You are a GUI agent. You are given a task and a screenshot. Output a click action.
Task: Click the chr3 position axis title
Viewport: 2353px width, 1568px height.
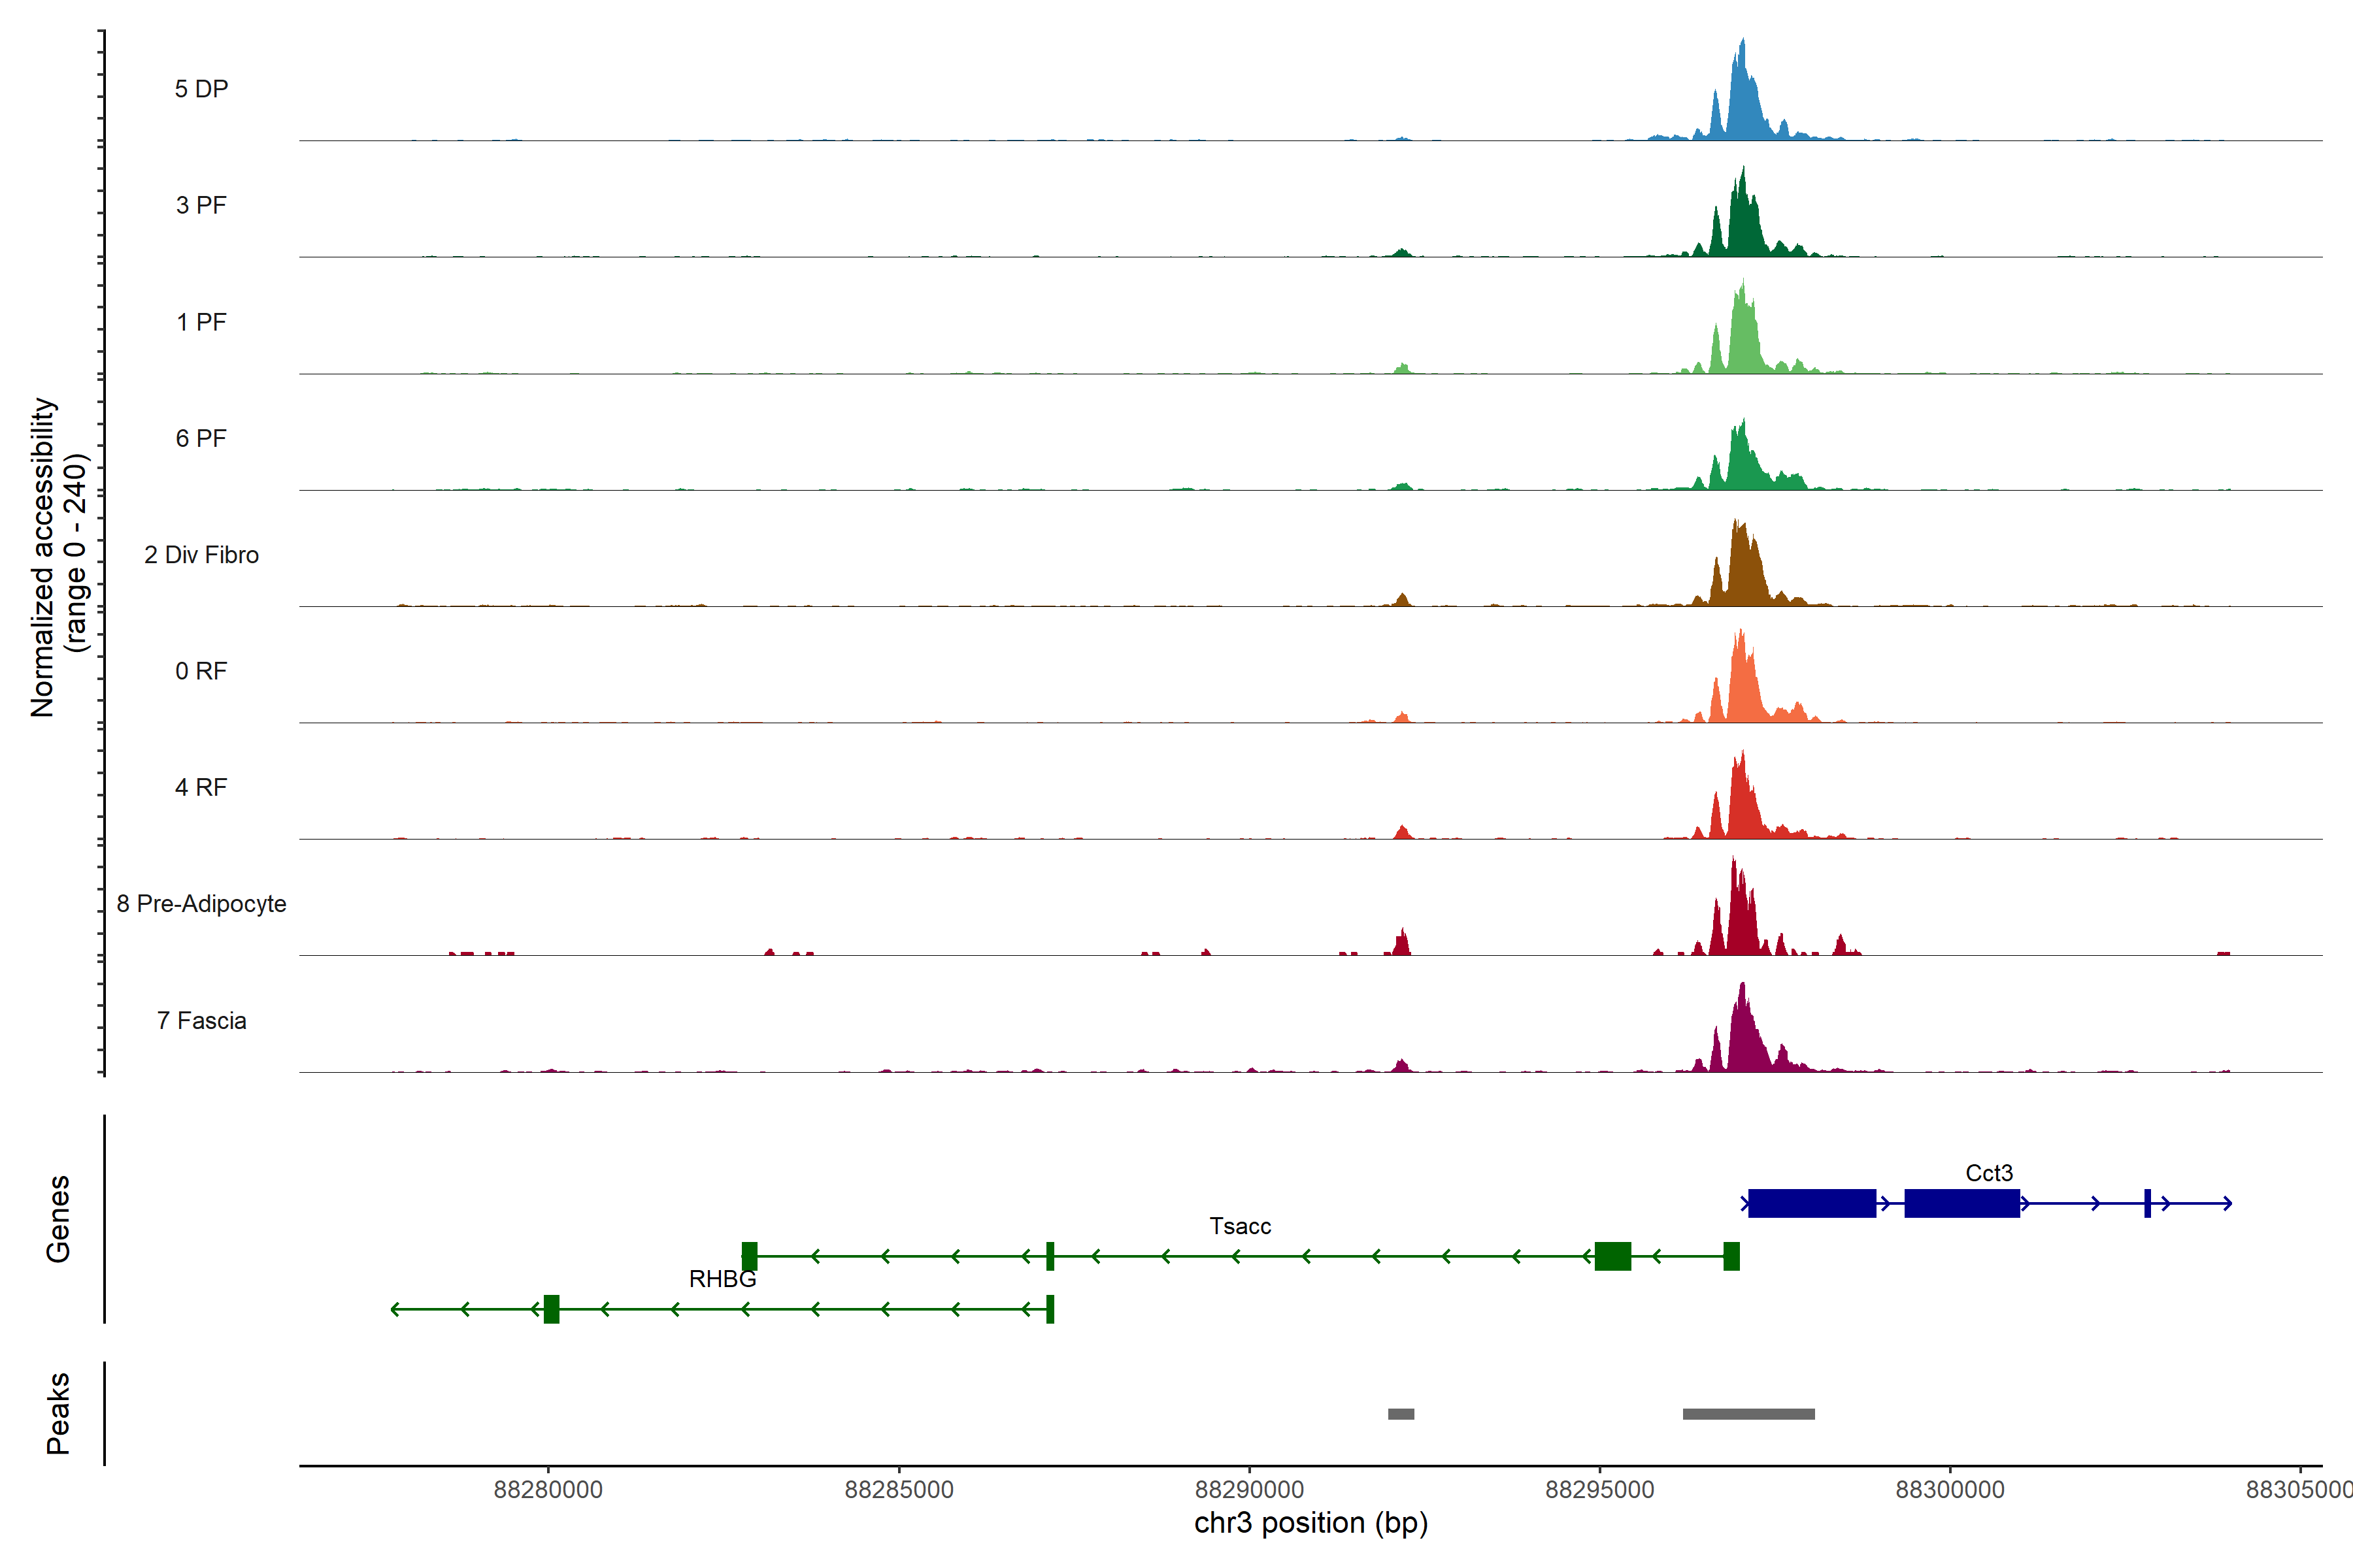coord(1310,1523)
